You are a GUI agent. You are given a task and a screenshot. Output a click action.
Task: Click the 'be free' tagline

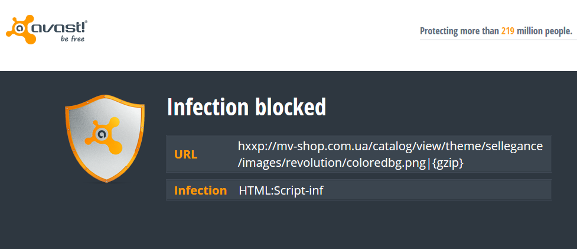click(x=73, y=38)
